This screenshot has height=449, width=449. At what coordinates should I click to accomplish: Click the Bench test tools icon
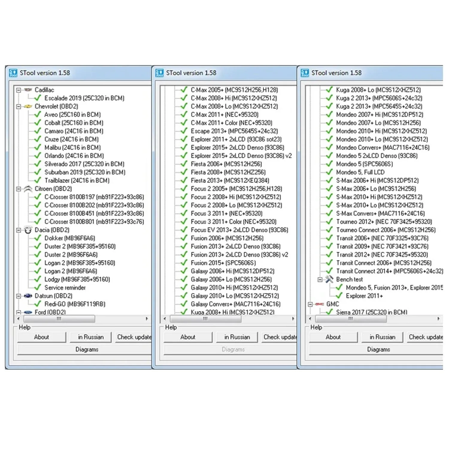pyautogui.click(x=329, y=279)
